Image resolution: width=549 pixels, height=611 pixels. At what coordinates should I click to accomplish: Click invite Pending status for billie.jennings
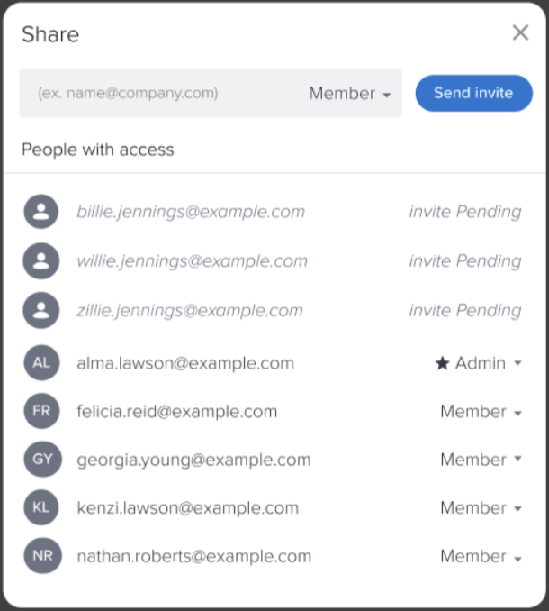(x=465, y=212)
